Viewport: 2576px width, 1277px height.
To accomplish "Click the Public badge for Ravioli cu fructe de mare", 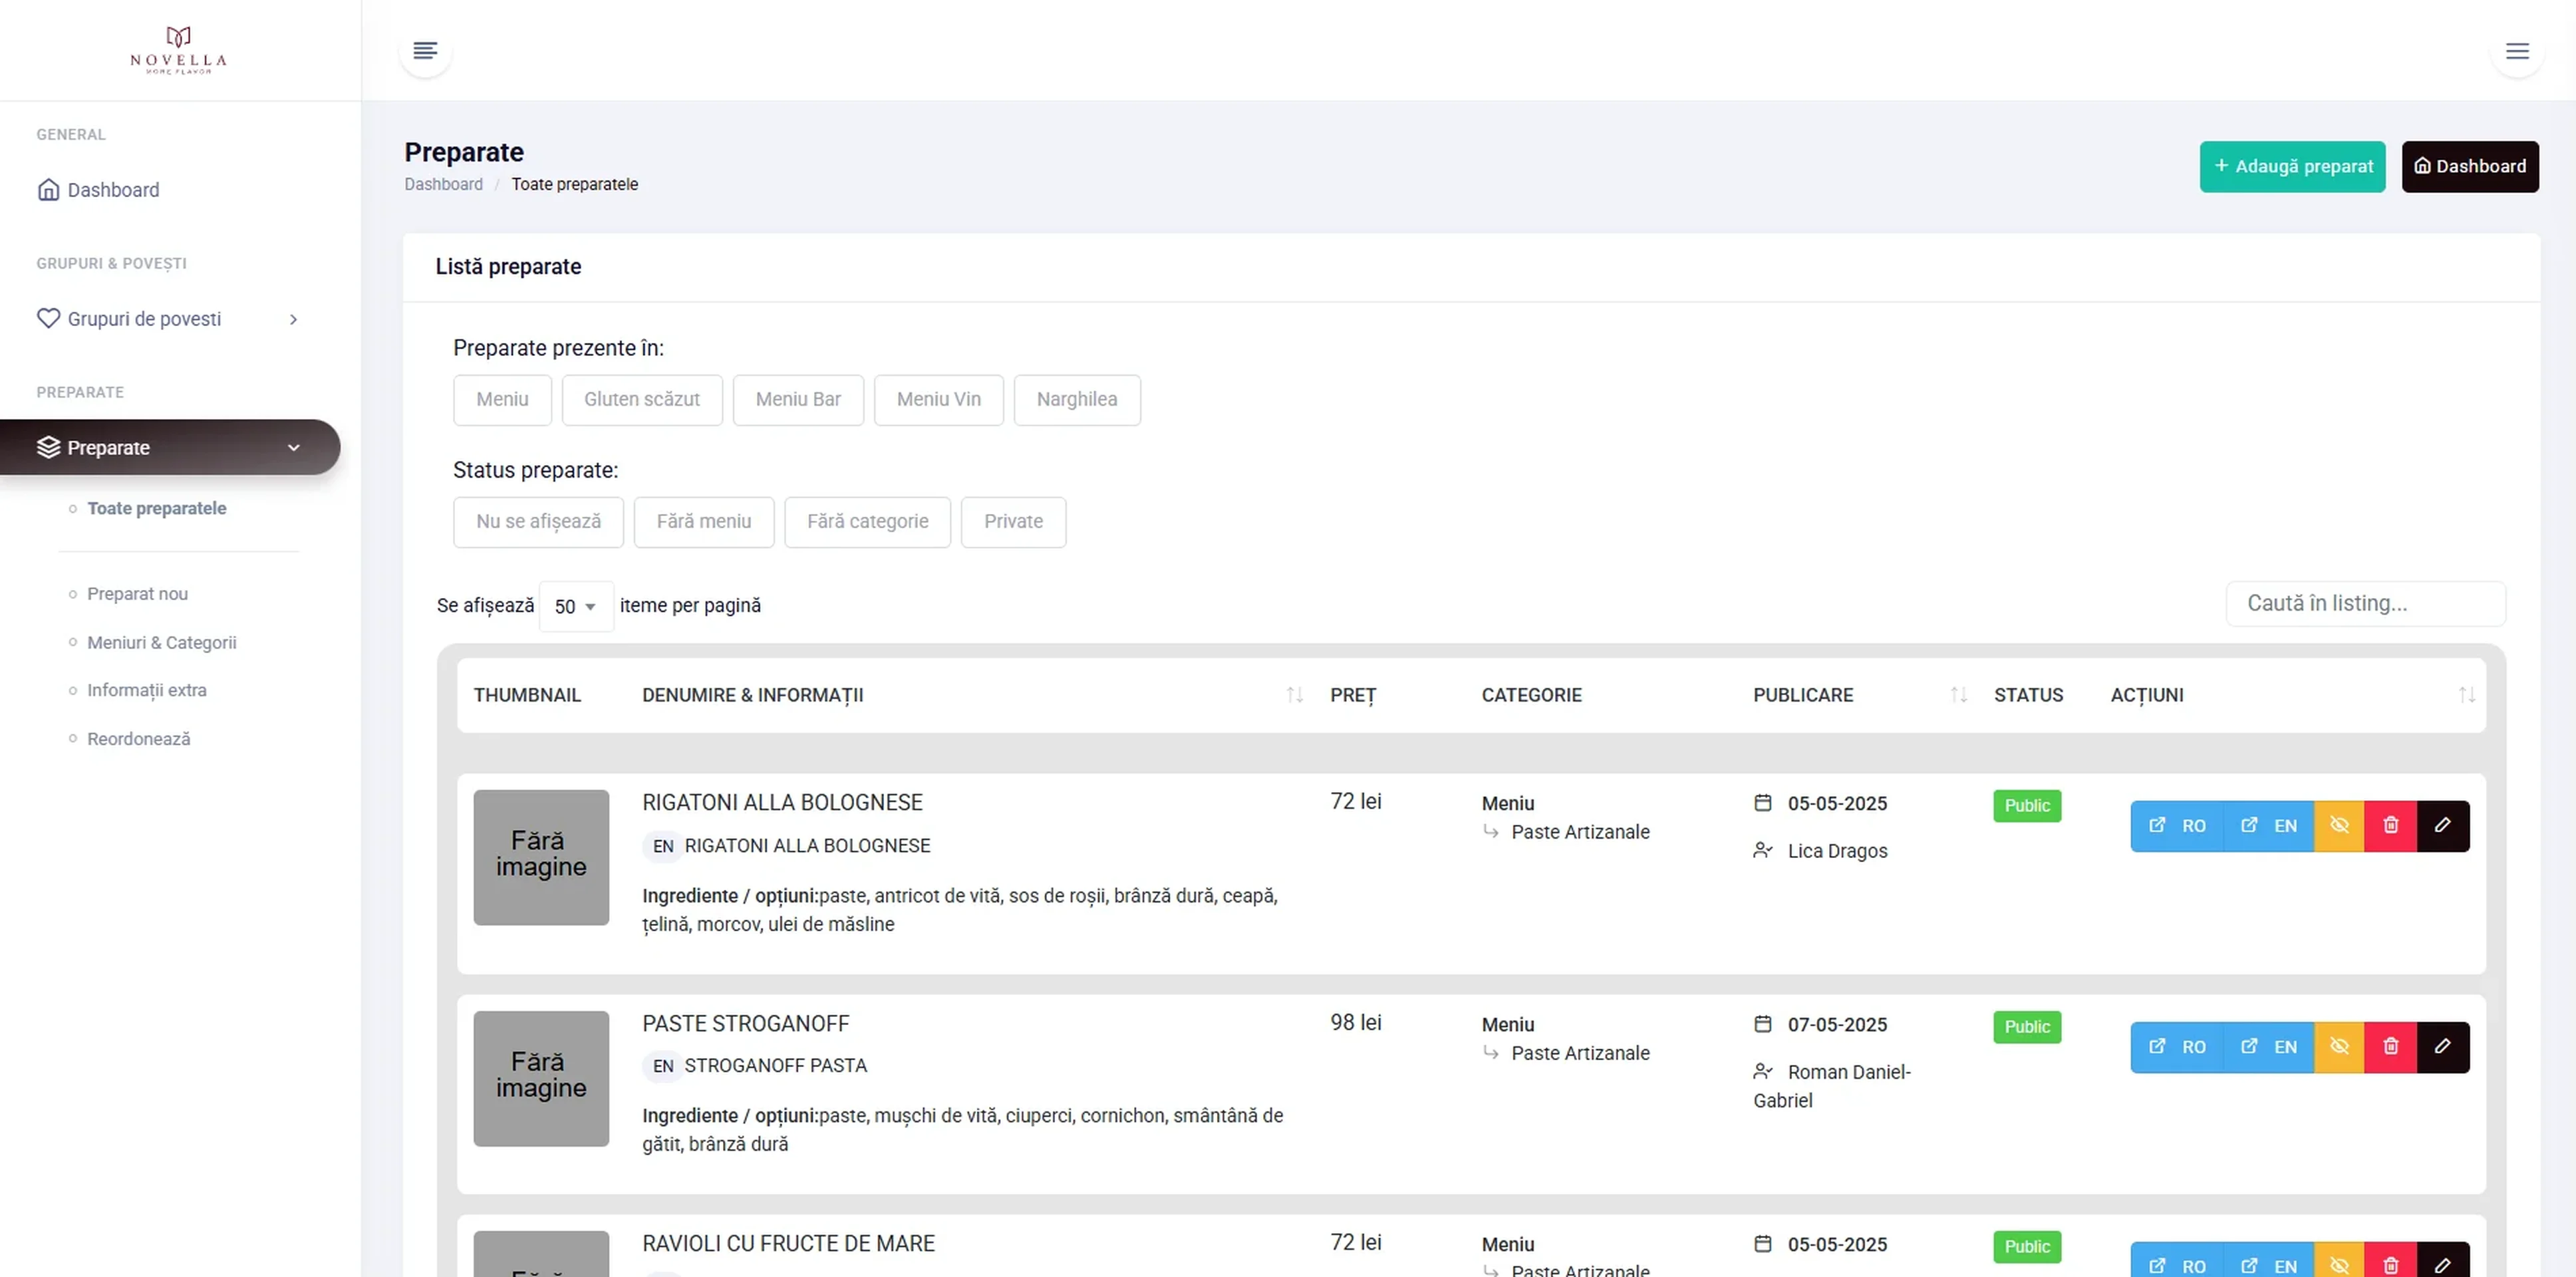I will tap(2027, 1247).
